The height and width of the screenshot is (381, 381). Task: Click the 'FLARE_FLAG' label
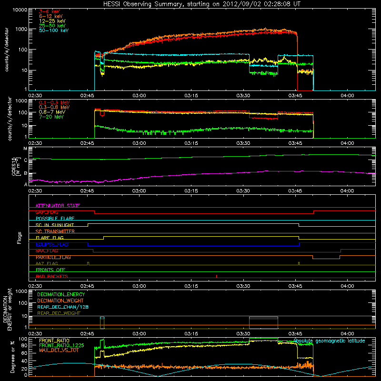tap(50, 238)
